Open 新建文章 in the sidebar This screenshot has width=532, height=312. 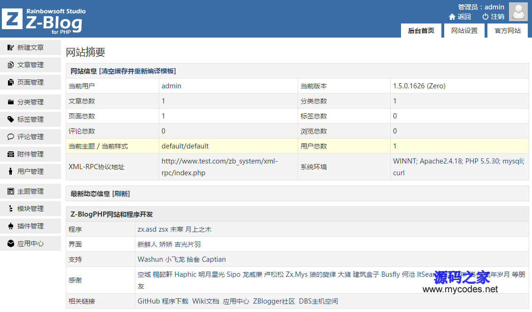(x=31, y=47)
